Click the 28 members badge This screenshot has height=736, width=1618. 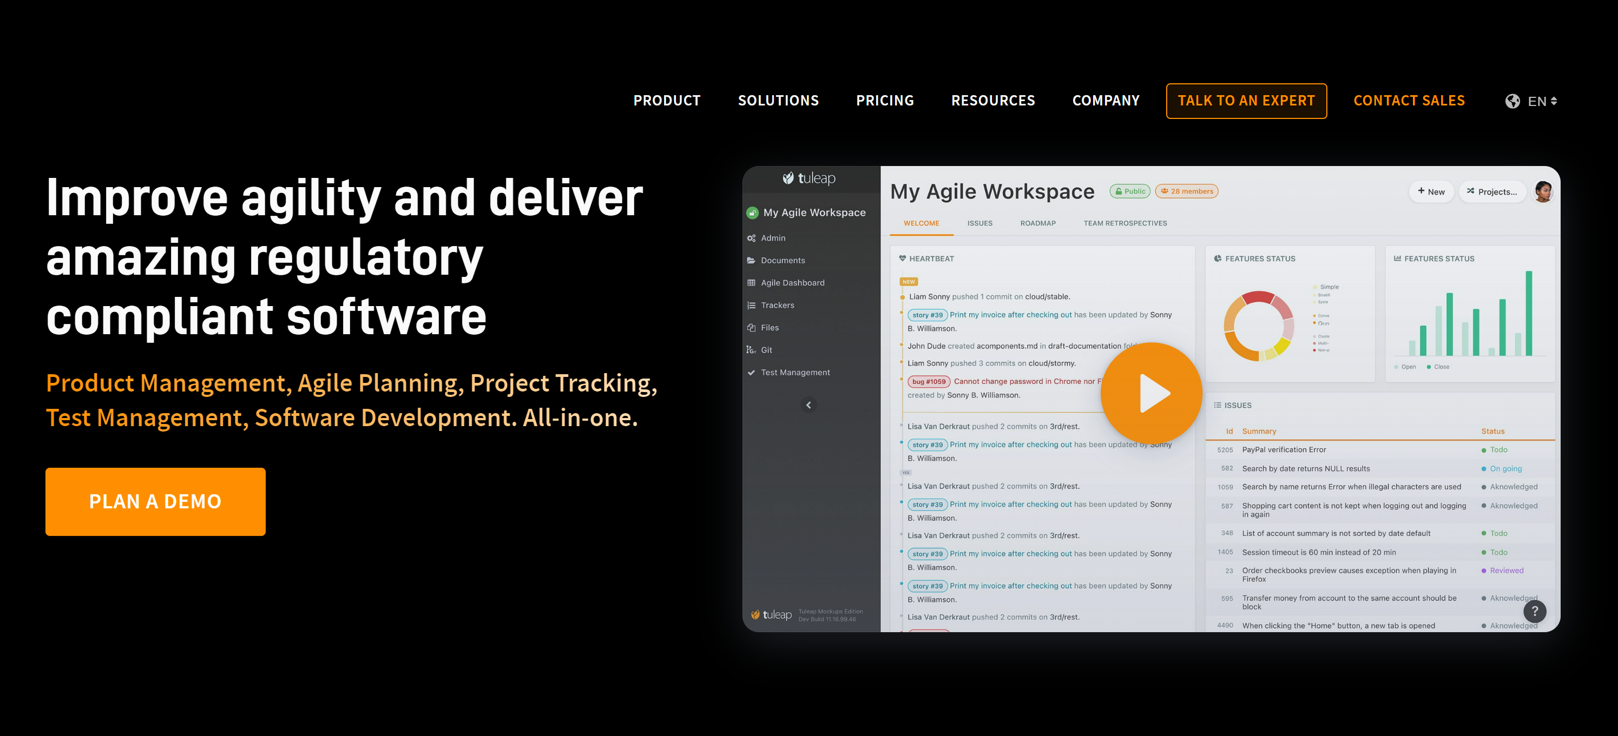pyautogui.click(x=1187, y=191)
